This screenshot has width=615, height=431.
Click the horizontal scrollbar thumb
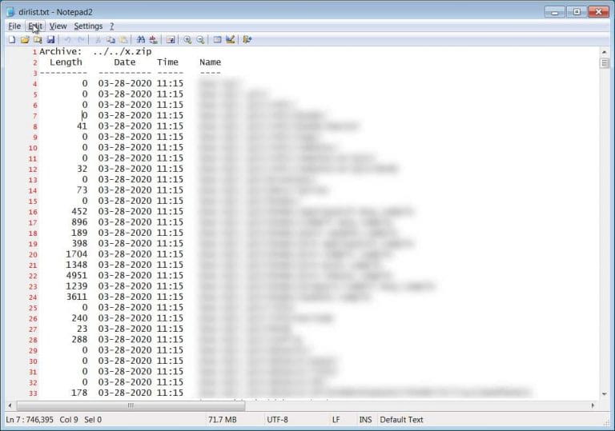coord(130,405)
